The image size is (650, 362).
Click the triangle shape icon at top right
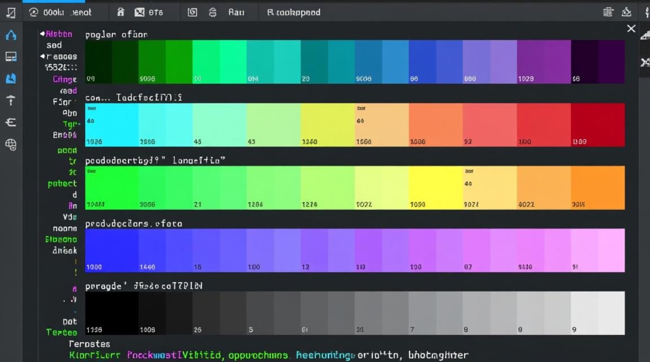tap(627, 13)
